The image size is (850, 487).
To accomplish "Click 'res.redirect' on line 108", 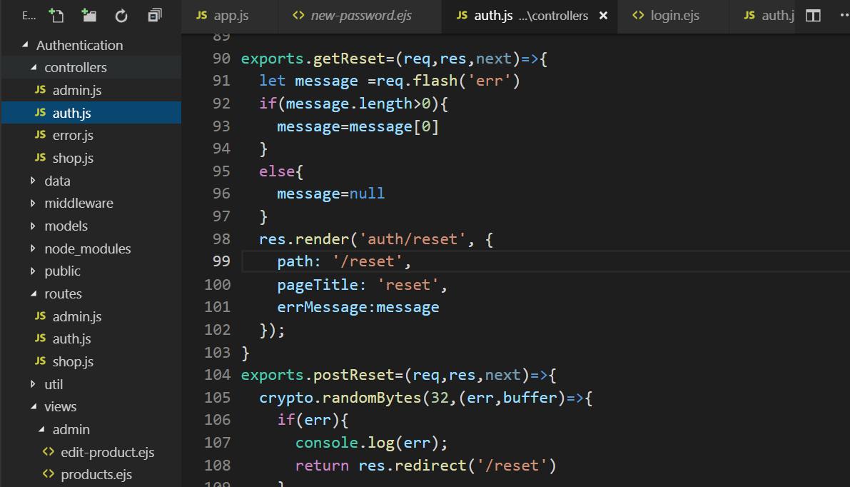I will 412,466.
